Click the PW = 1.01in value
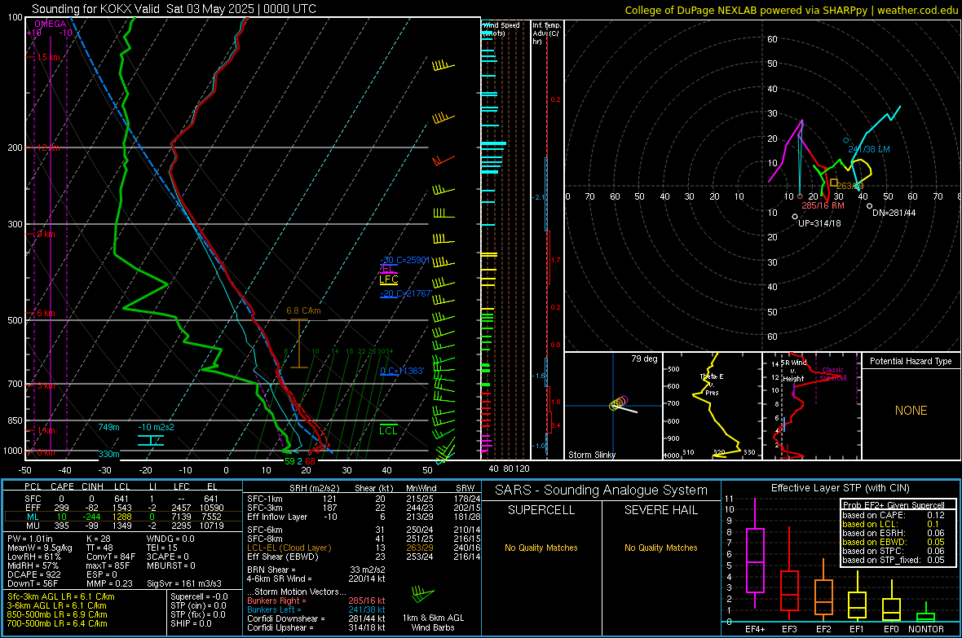Image resolution: width=962 pixels, height=638 pixels. [x=30, y=539]
